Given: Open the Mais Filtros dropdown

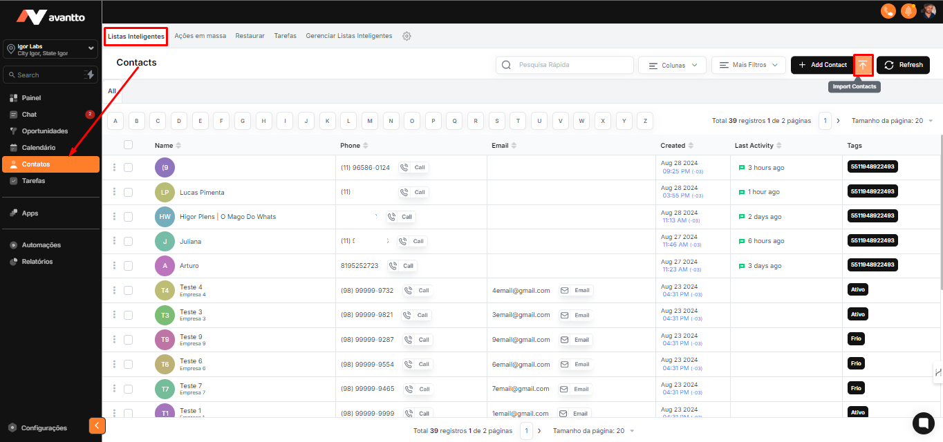Looking at the screenshot, I should [748, 65].
